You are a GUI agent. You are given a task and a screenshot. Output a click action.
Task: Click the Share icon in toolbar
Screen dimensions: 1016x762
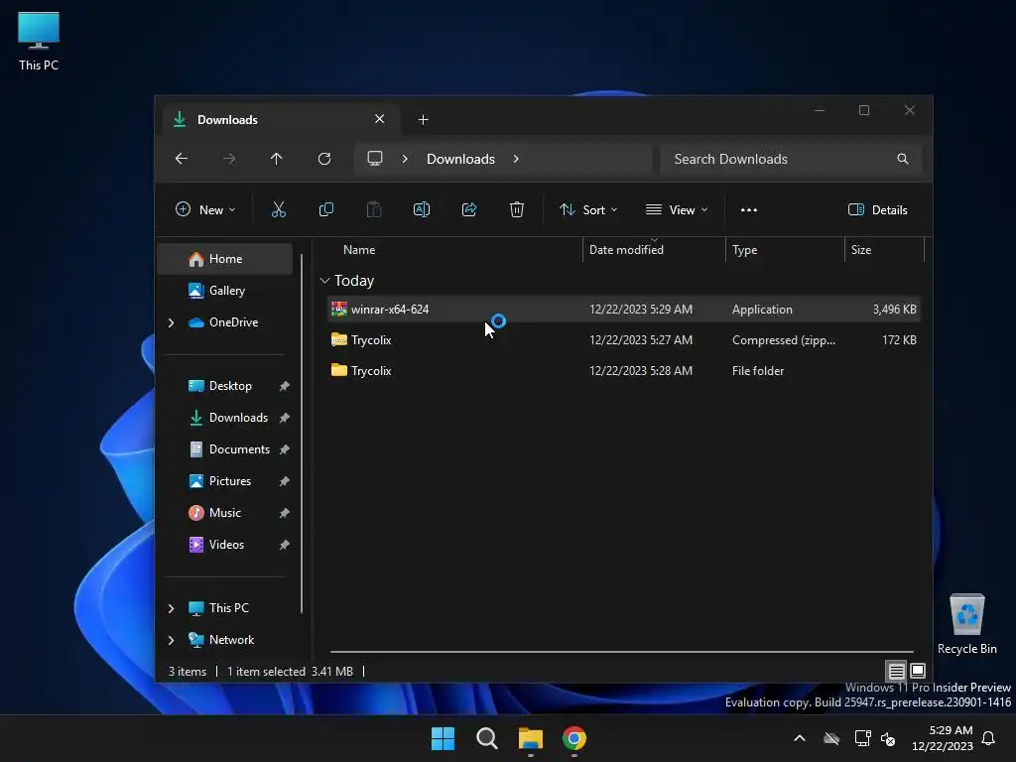(x=469, y=209)
